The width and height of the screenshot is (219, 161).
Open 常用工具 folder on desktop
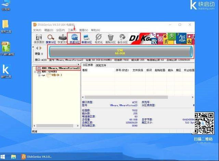point(6,27)
